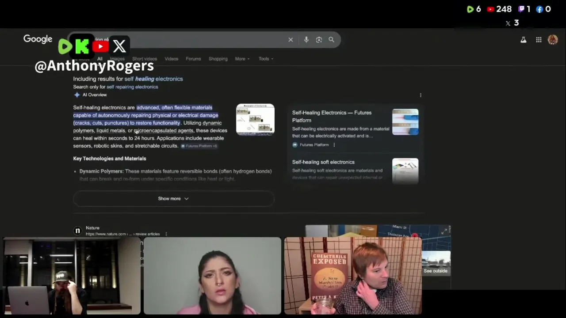Screen dimensions: 566x318
Task: Open Google Lens image search
Action: 319,40
